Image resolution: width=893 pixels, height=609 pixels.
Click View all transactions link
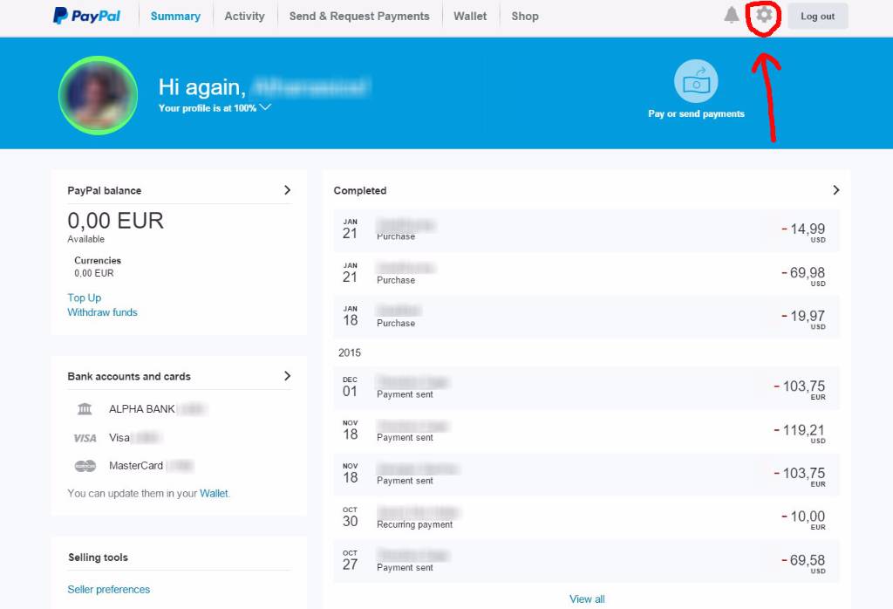pyautogui.click(x=587, y=599)
